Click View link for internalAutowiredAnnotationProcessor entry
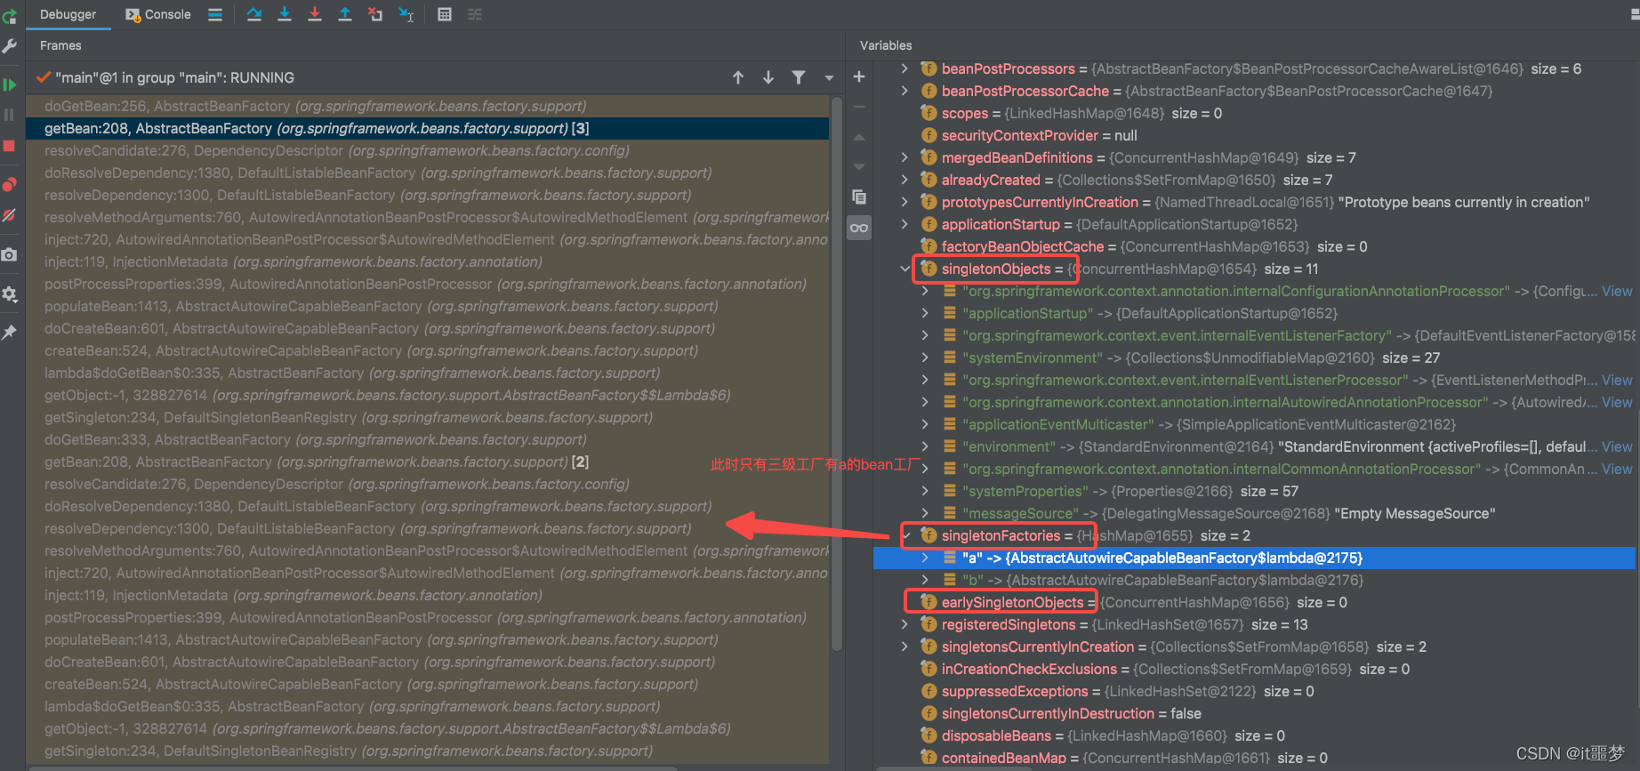Viewport: 1640px width, 771px height. coord(1617,402)
